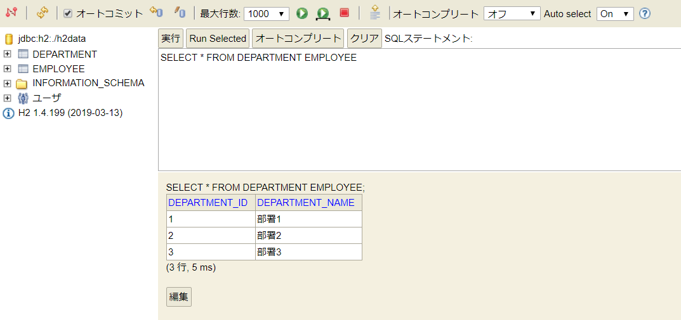Viewport: 681px width, 320px height.
Task: Click the オートコンプリート button
Action: 298,38
